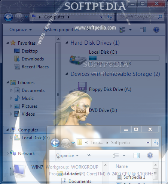Screen dimensions: 168x184
Task: Collapse the Favorites group
Action: click(x=7, y=43)
